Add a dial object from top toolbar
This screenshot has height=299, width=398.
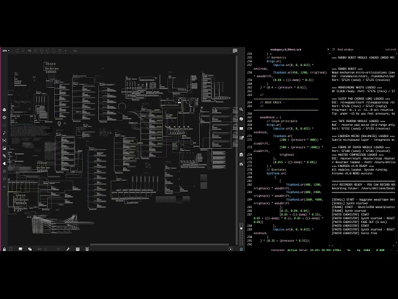[60, 51]
